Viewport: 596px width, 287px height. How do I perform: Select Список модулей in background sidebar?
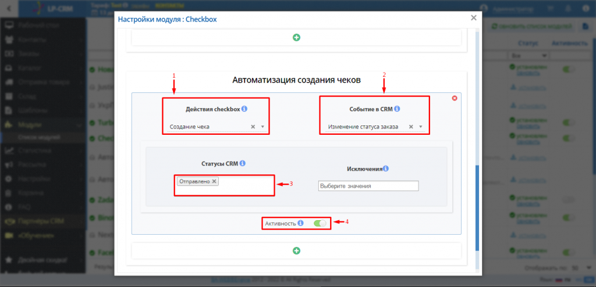[39, 137]
